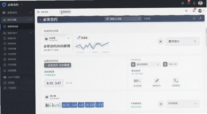Click the rocket icon in the sidebar sub-list
Viewport: 207px width, 114px height.
pyautogui.click(x=5, y=54)
